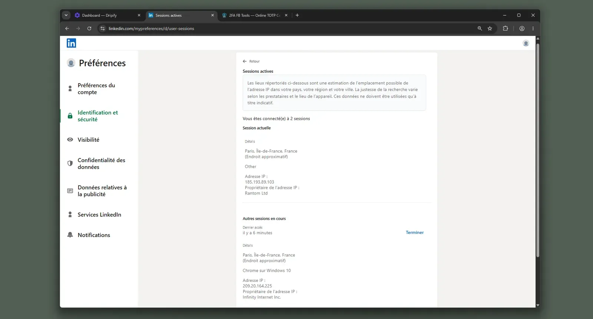Maximize the Chrome window
The height and width of the screenshot is (319, 593).
[x=519, y=15]
